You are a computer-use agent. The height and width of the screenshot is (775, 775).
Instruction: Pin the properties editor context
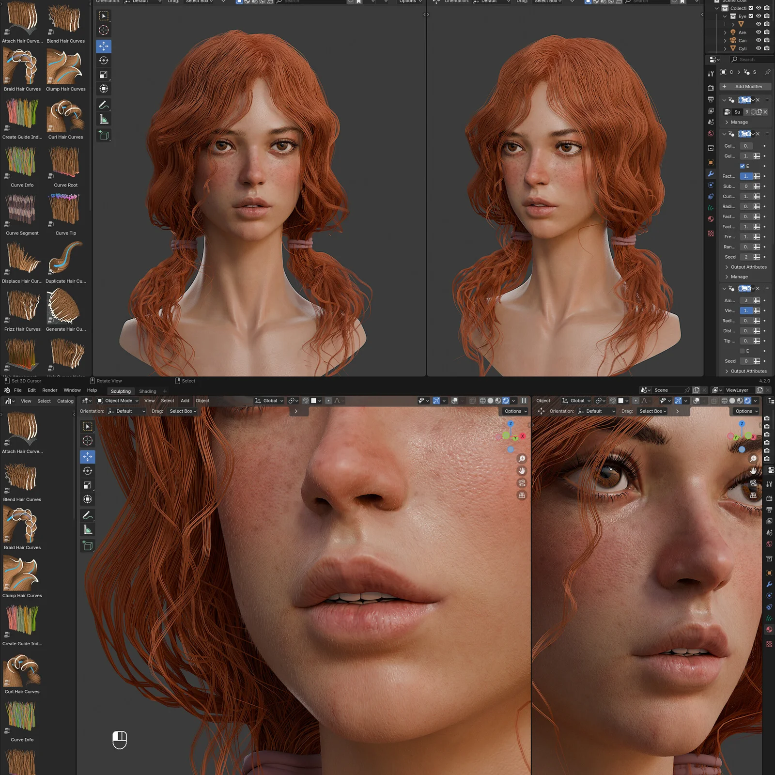(x=767, y=72)
